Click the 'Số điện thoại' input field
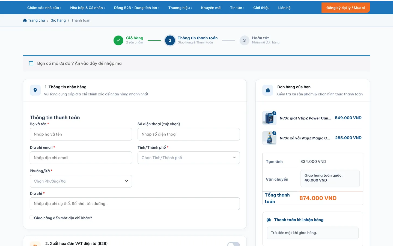The height and width of the screenshot is (246, 393). point(189,134)
